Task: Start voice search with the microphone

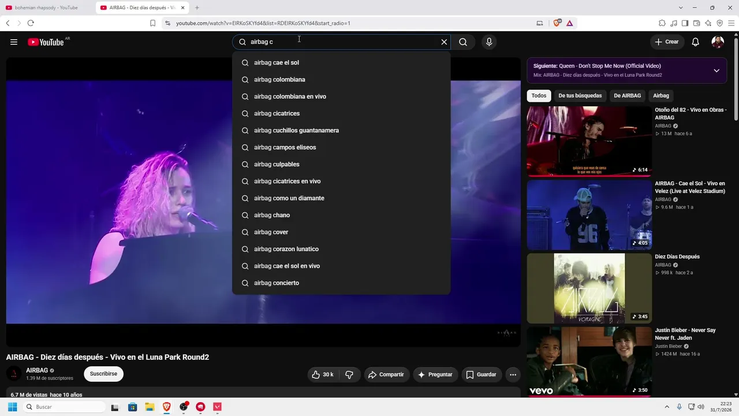Action: 489,42
